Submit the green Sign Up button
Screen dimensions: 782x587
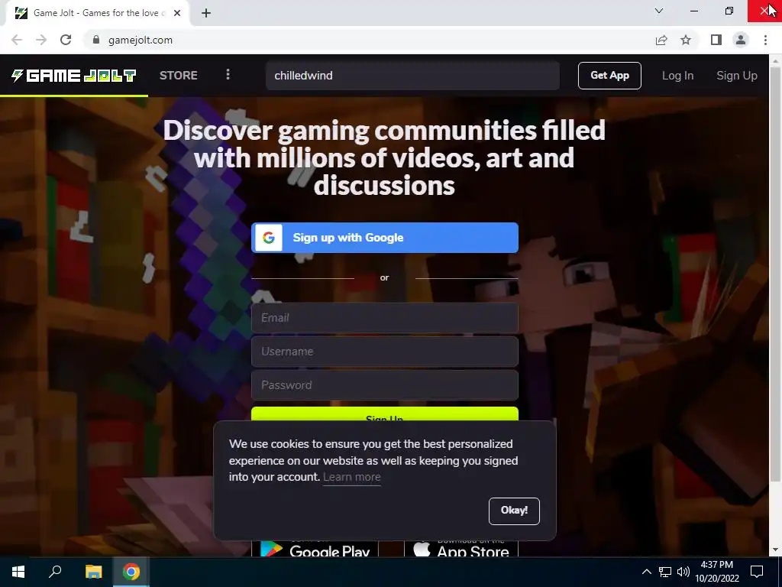(x=385, y=414)
